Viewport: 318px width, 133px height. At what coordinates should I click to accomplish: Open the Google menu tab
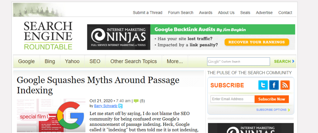pos(26,61)
